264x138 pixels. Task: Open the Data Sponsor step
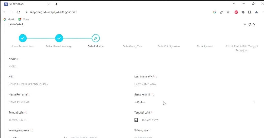205,46
